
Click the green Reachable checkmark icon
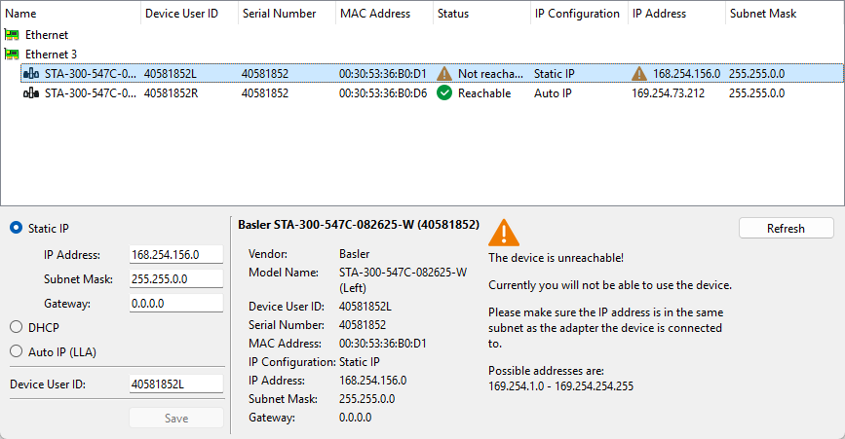pos(444,93)
